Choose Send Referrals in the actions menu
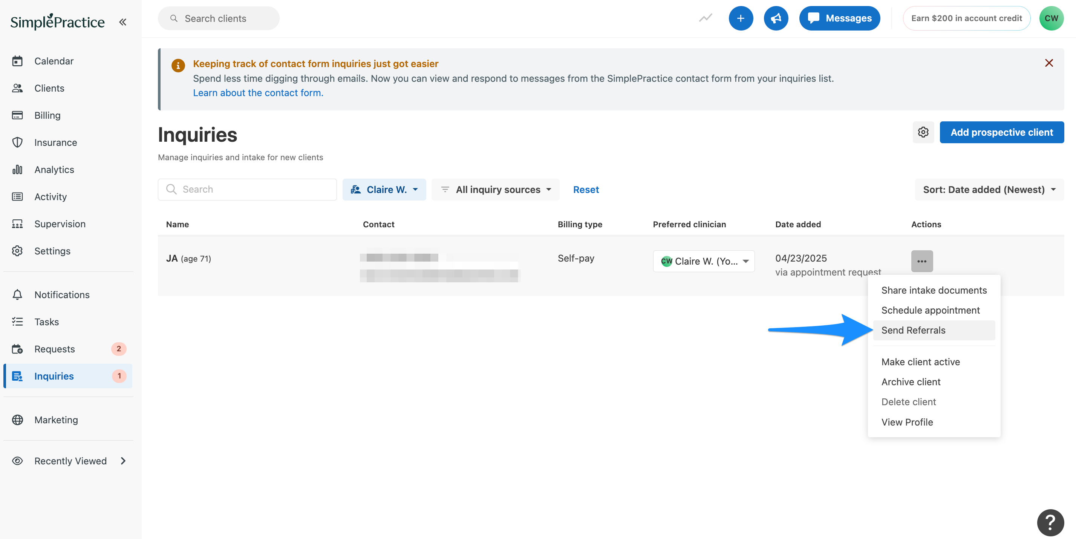The height and width of the screenshot is (539, 1076). coord(934,331)
